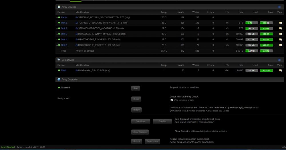Open the Disk 5 settings link
The height and width of the screenshot is (150, 286).
64,45
